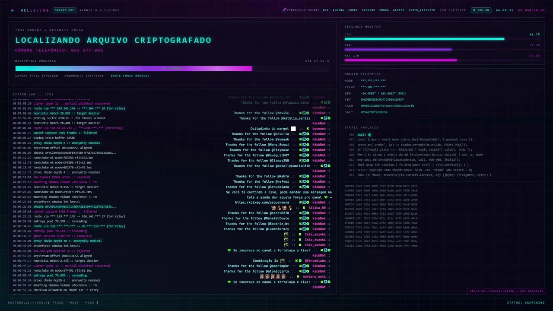Click the VAULT MS://VAULT/HIDDEN badge
This screenshot has height=311, width=553.
point(506,291)
